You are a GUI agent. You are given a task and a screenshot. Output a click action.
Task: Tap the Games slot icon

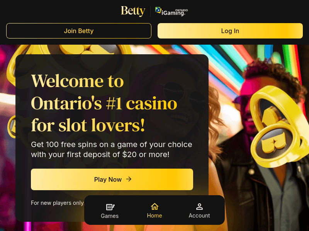pyautogui.click(x=110, y=207)
